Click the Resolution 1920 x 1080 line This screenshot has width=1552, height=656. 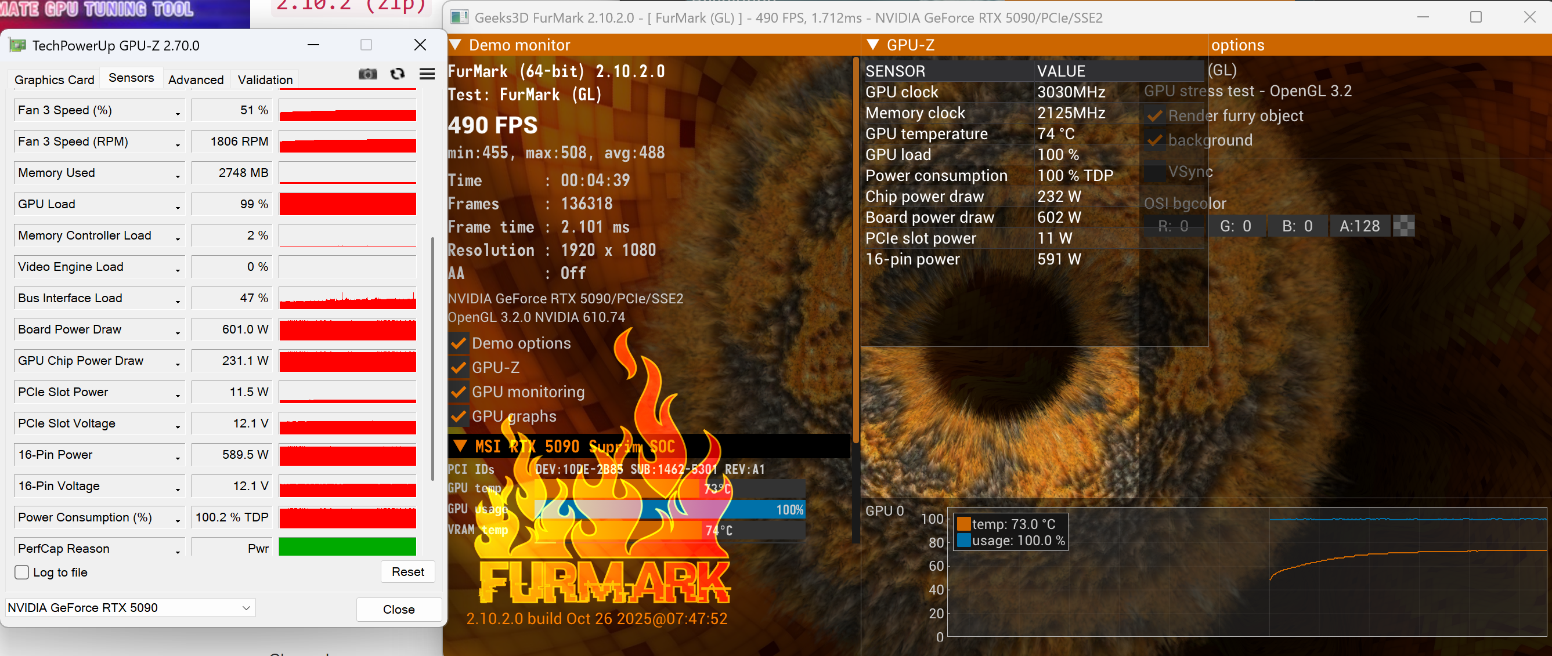coord(552,250)
